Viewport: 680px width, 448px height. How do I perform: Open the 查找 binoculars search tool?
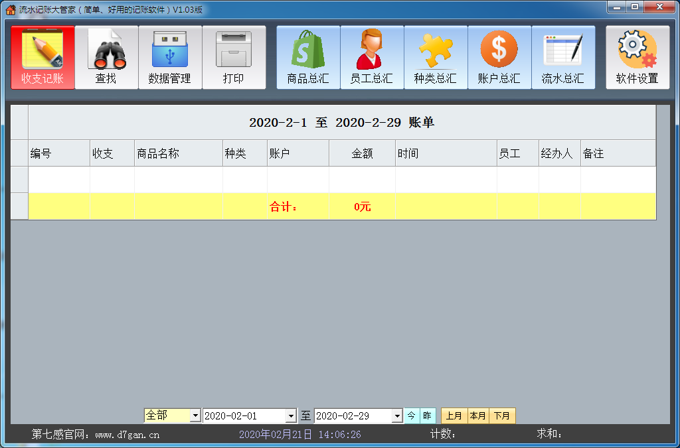tap(106, 57)
